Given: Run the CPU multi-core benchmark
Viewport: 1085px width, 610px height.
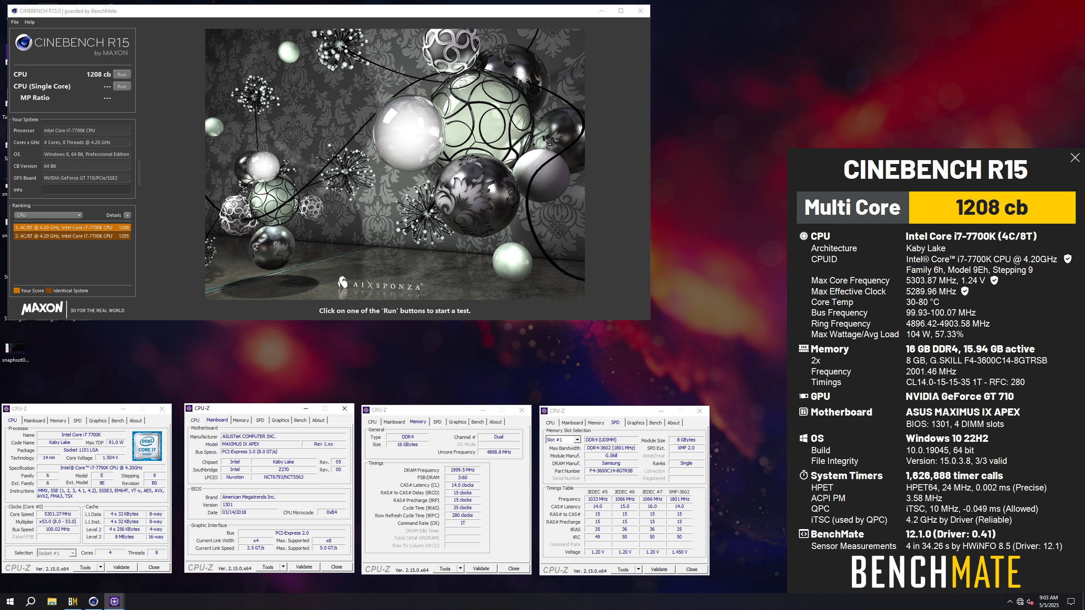Looking at the screenshot, I should [x=122, y=74].
